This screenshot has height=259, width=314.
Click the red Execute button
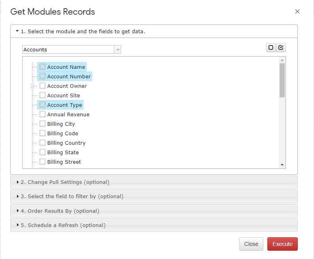pyautogui.click(x=282, y=244)
